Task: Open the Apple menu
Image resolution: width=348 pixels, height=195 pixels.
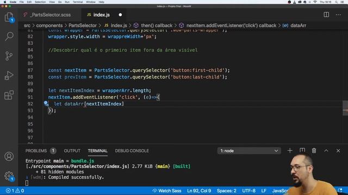Action: [5, 2]
